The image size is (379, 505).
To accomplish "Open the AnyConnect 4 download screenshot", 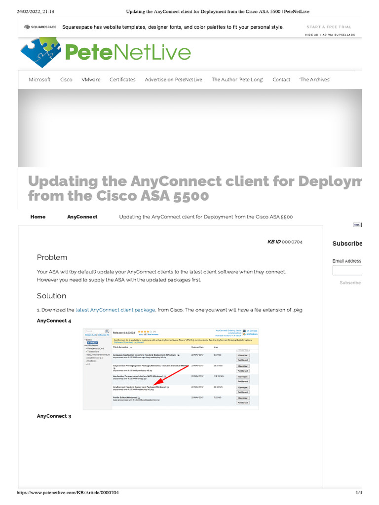I will pos(171,369).
